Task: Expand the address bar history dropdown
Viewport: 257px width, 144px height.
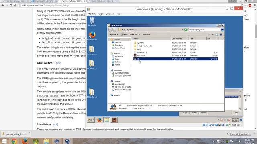Action: point(182,30)
